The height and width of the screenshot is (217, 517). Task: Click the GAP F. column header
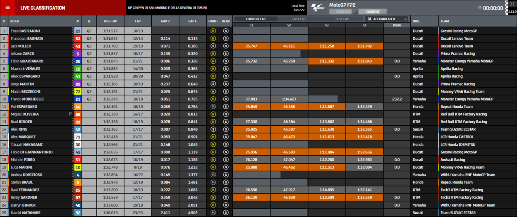(193, 21)
